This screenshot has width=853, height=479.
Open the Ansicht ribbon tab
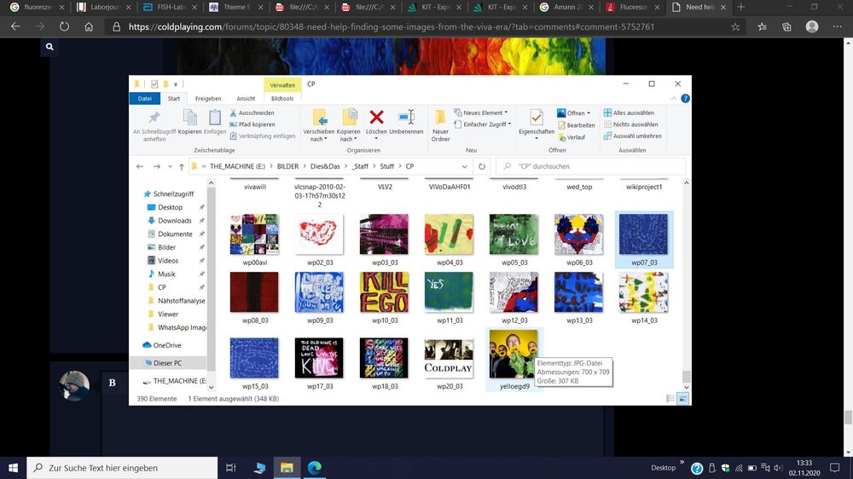246,98
